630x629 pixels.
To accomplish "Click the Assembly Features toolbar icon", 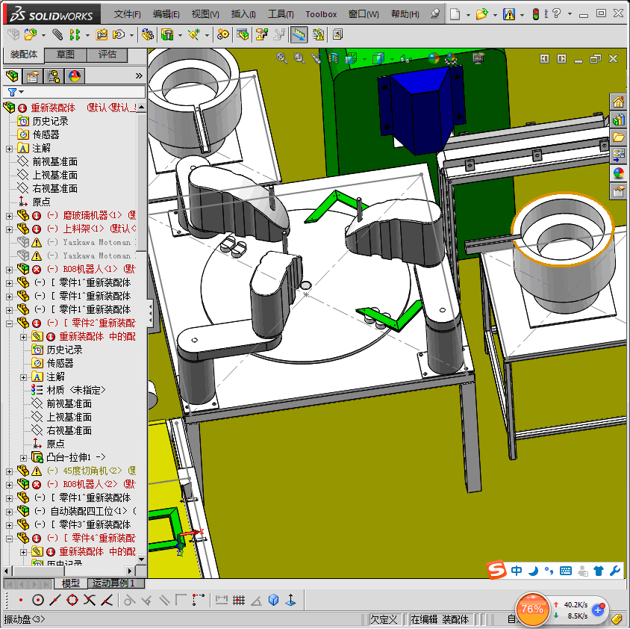I will pos(167,34).
